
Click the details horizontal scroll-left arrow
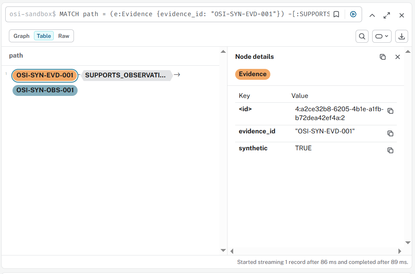tap(232, 251)
